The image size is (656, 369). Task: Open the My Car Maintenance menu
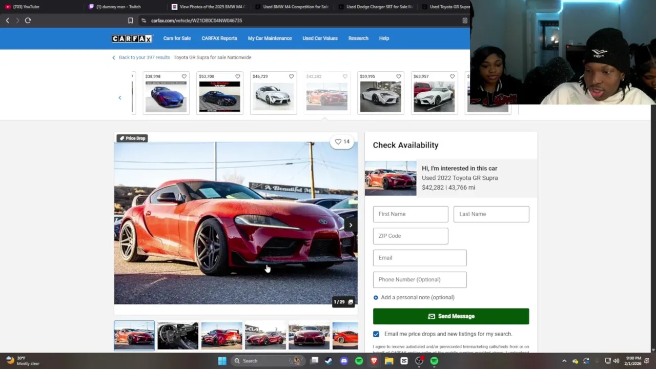pos(270,38)
